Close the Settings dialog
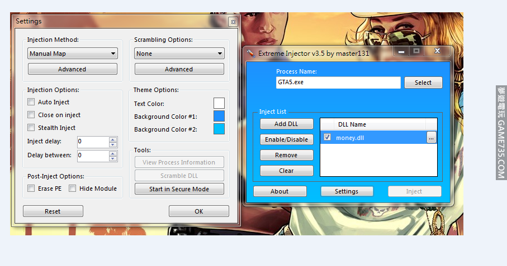Screen dimensions: 507x266 [x=233, y=22]
